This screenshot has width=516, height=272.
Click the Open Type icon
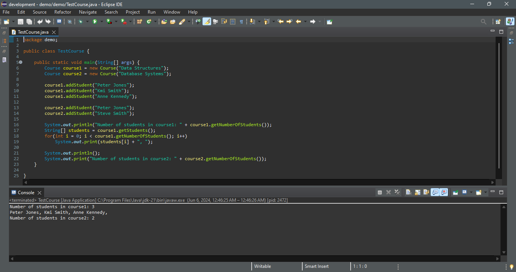tap(164, 22)
